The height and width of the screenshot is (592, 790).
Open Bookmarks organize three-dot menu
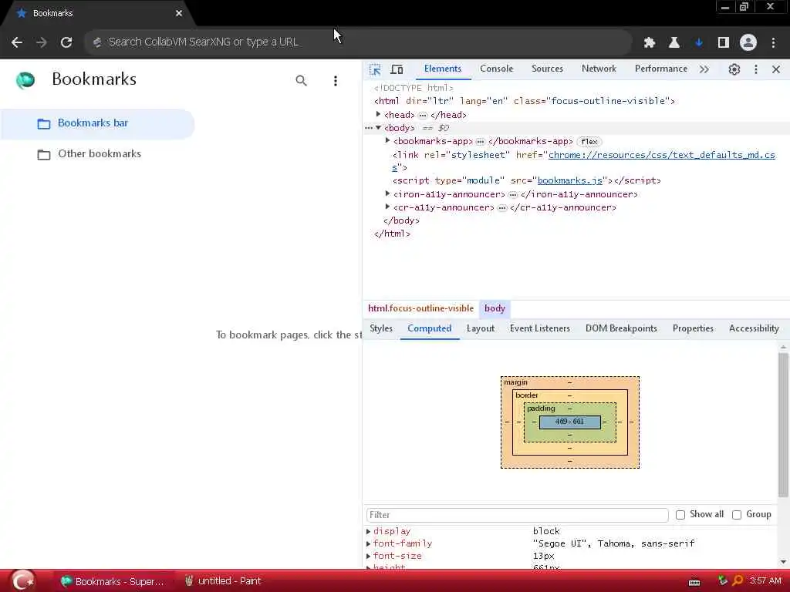click(x=336, y=80)
